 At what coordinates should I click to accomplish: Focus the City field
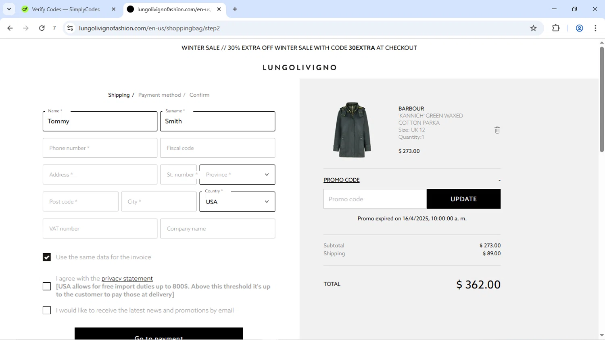159,202
